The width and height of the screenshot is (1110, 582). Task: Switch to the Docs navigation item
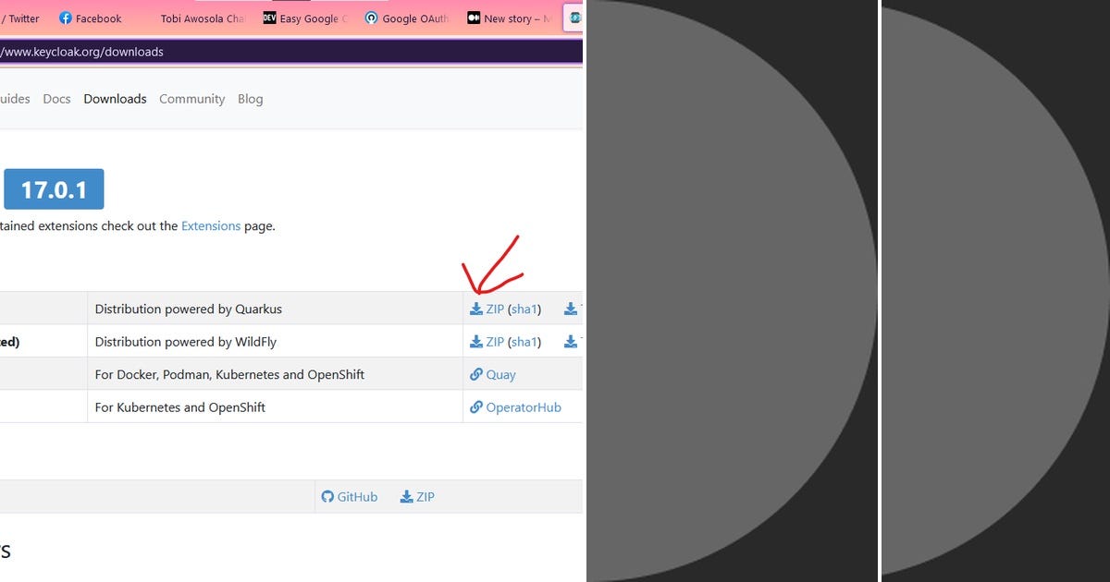pyautogui.click(x=56, y=99)
